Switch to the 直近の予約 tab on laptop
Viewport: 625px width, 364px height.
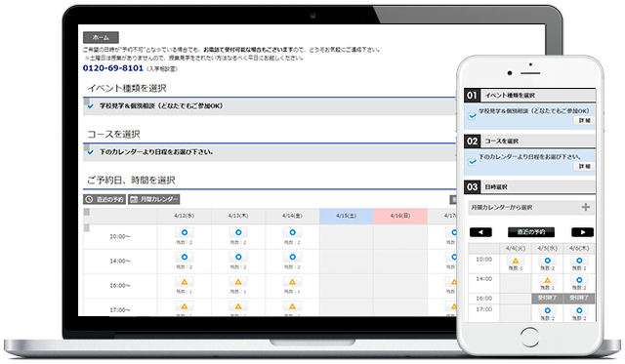tap(104, 199)
